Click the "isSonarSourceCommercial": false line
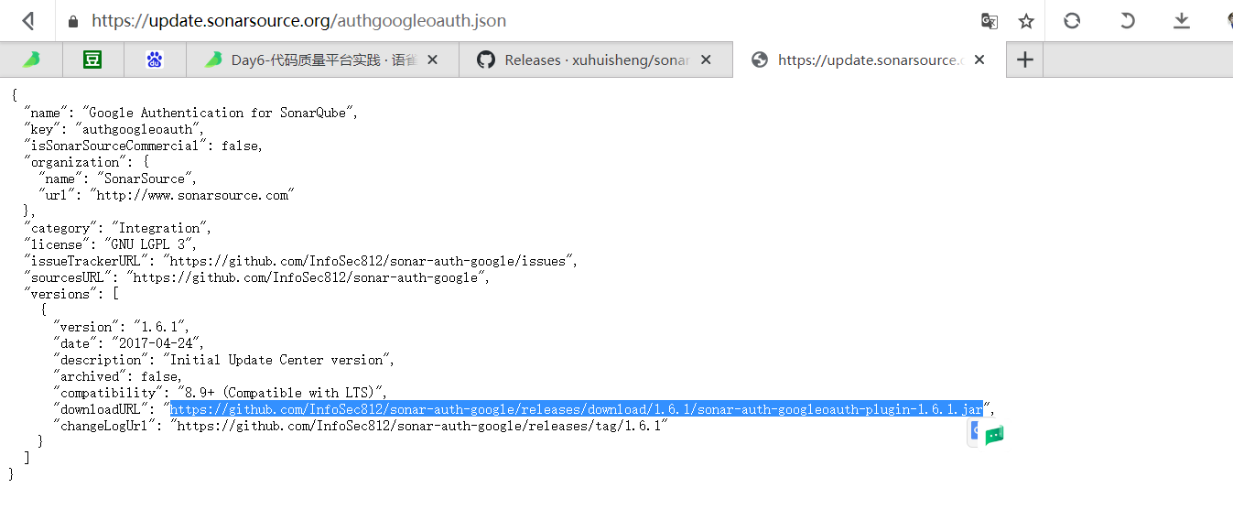Screen dimensions: 1233x531 146,146
